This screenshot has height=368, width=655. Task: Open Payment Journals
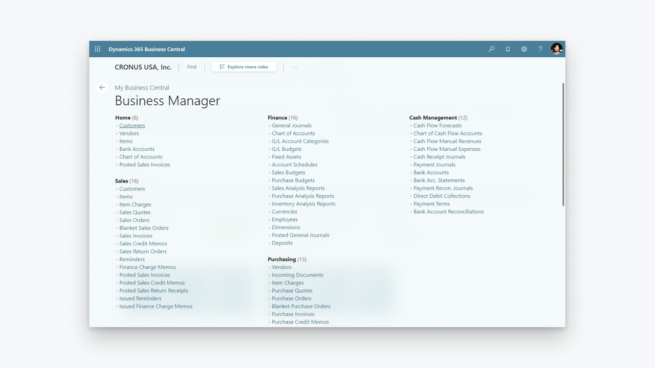pyautogui.click(x=434, y=165)
